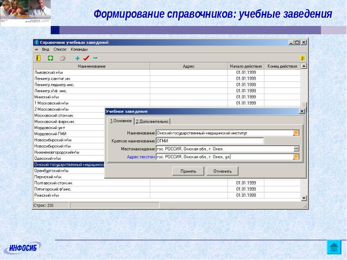Go to home slide using bottom-right button
This screenshot has height=260, width=347.
[x=334, y=247]
